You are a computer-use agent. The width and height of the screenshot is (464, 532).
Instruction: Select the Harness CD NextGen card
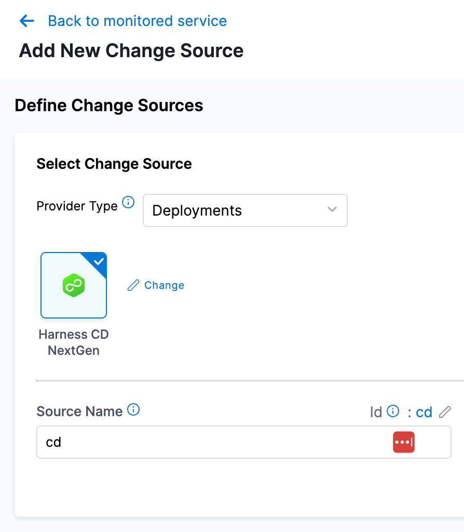point(74,285)
